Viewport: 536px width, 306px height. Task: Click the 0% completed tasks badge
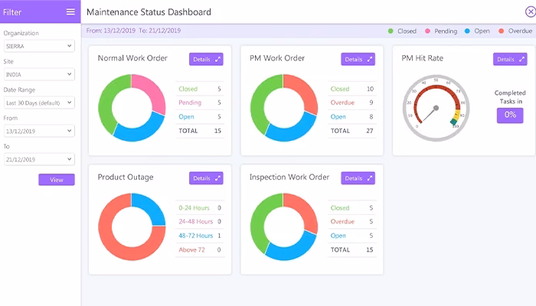(x=510, y=115)
